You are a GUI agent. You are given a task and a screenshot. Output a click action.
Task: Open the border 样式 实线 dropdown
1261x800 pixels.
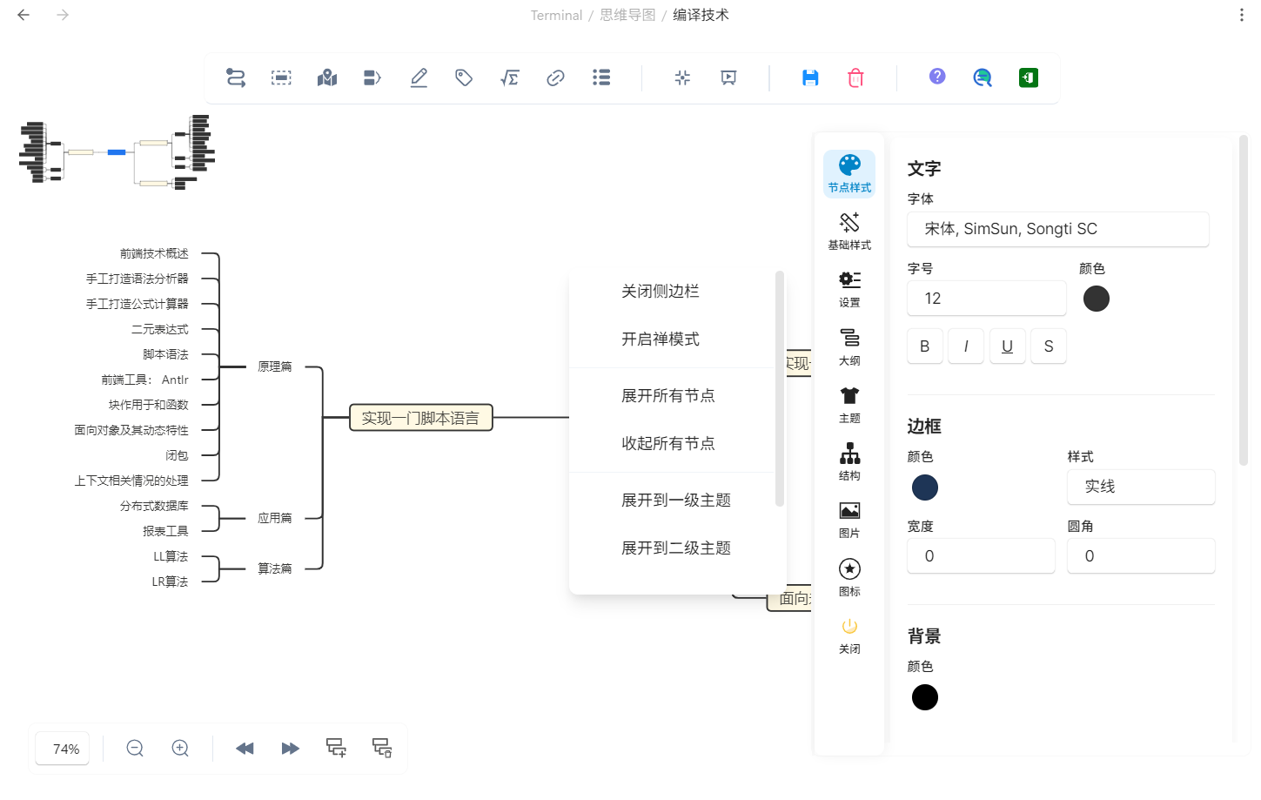pyautogui.click(x=1141, y=487)
